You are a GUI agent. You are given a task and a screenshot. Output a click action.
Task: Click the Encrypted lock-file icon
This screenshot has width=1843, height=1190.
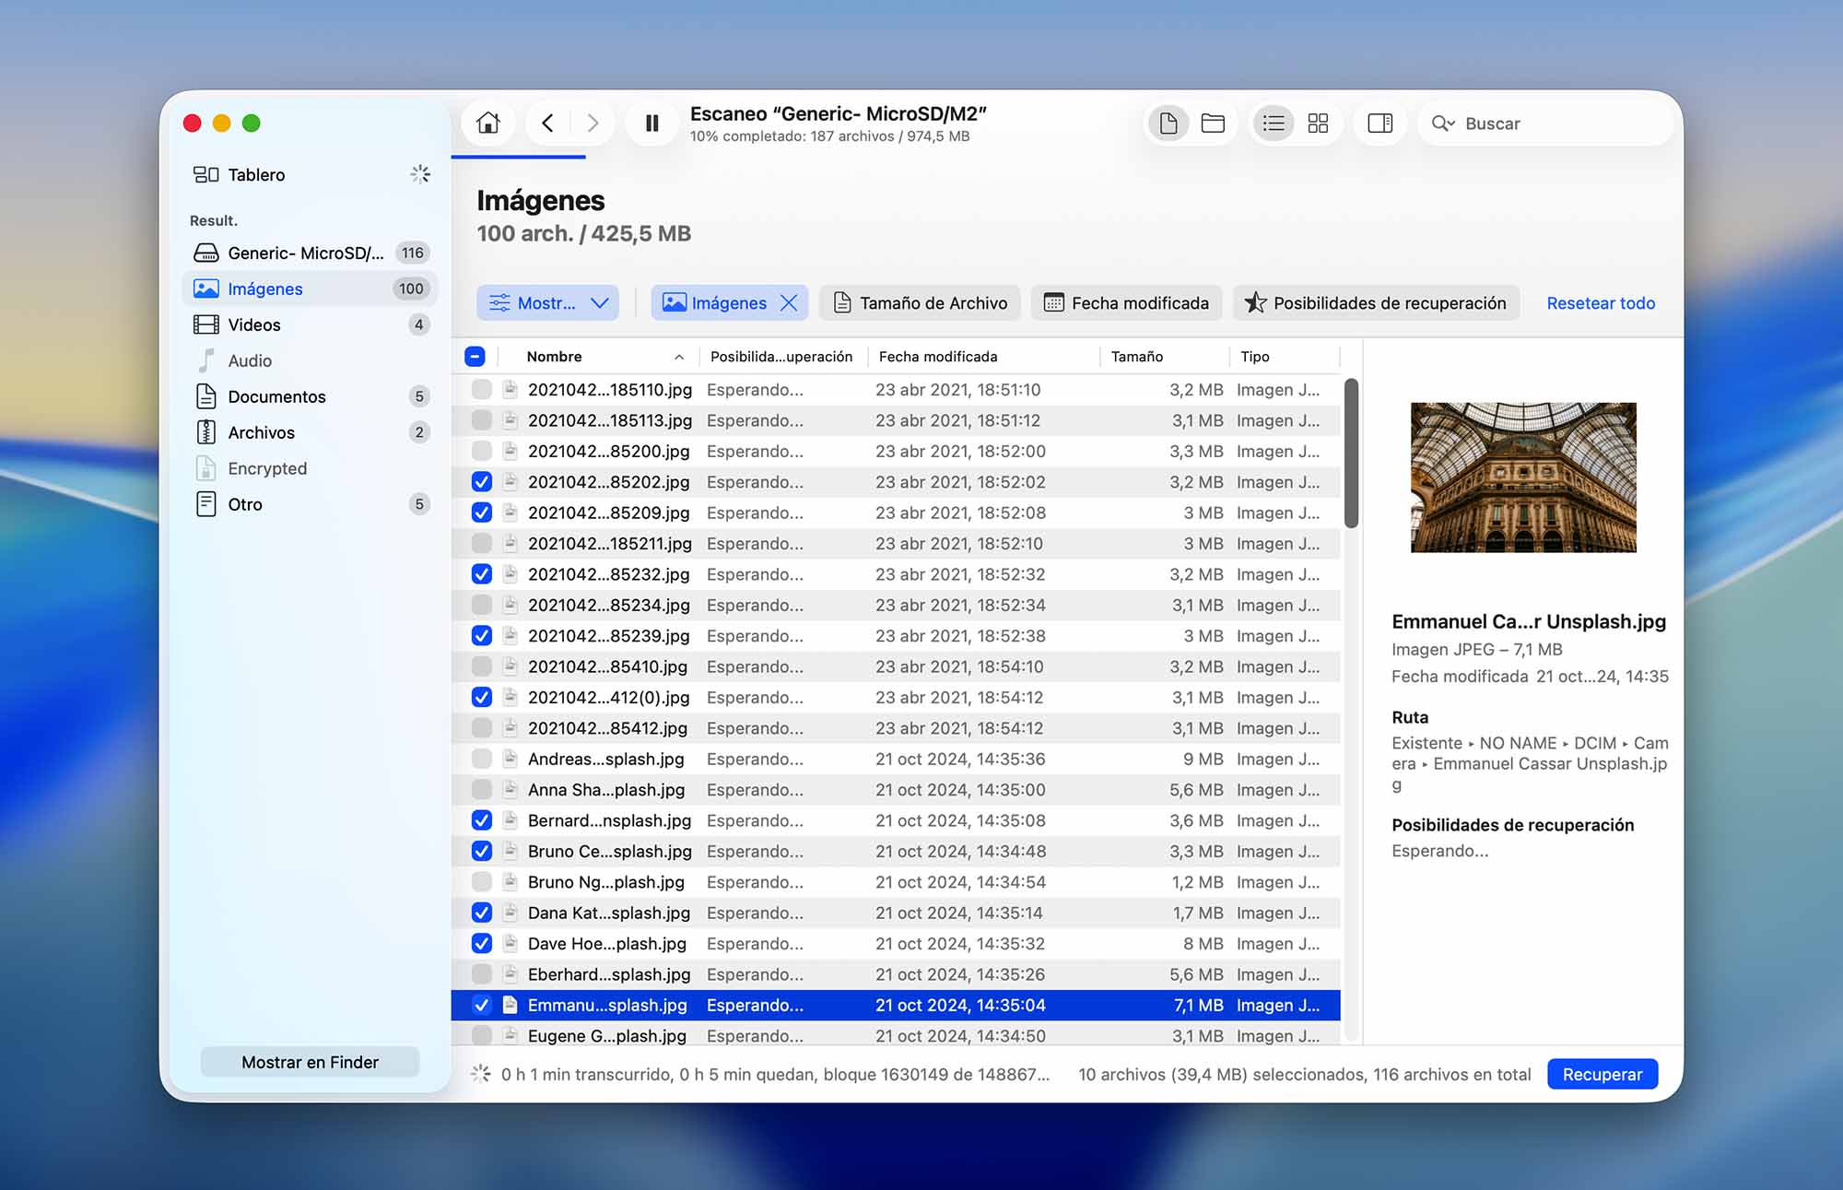[x=206, y=468]
